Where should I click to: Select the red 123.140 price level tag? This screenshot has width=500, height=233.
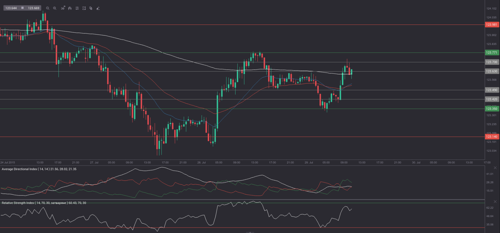pyautogui.click(x=491, y=137)
